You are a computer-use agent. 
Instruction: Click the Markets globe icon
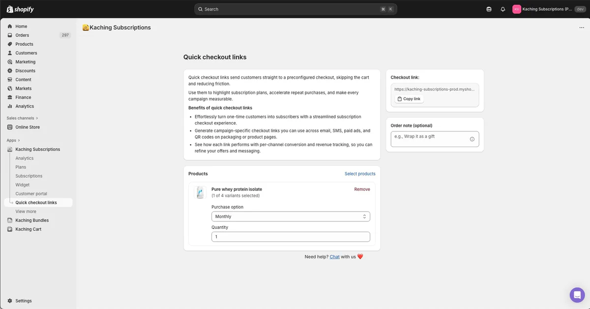[10, 89]
